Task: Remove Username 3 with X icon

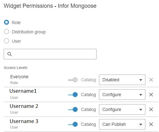Action: click(151, 124)
